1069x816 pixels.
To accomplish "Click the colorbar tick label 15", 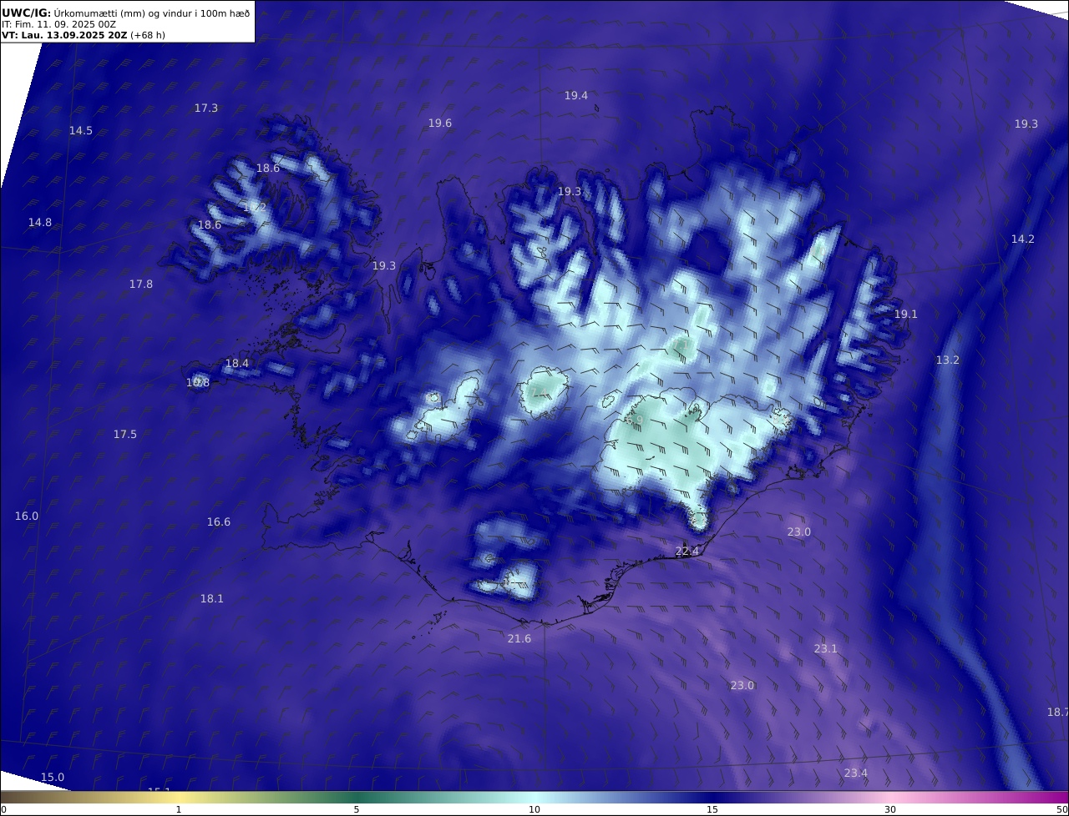I will click(x=712, y=809).
